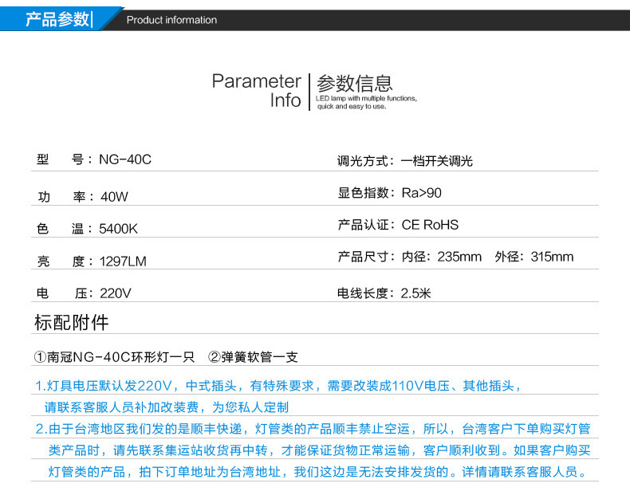Select the inner diameter 235mm text
Viewport: 630px width, 503px height.
(x=442, y=257)
